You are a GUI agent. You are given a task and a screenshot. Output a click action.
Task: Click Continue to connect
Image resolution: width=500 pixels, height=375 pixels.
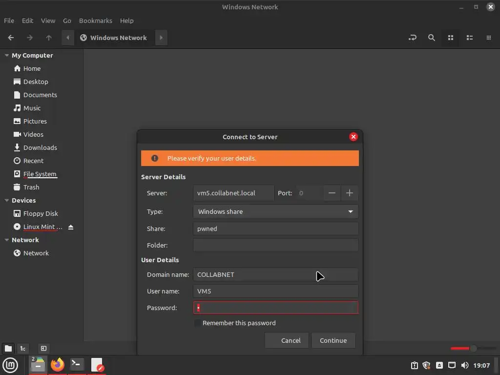(x=333, y=340)
